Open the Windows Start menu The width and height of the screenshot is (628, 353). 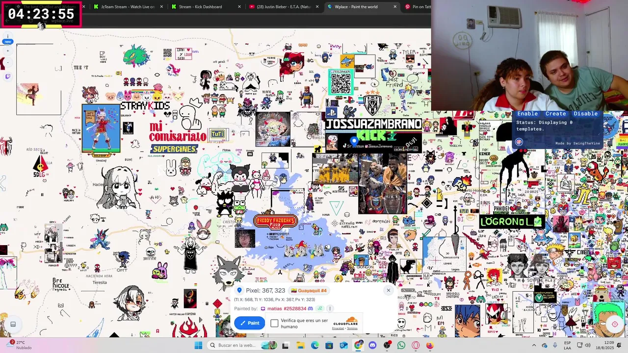(x=198, y=345)
